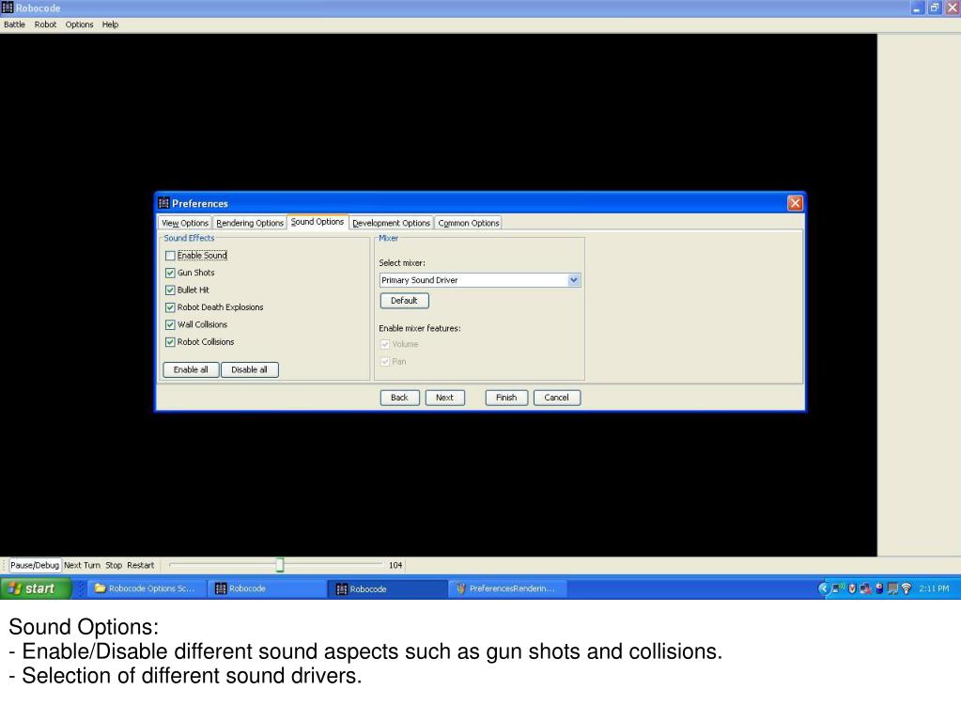Image resolution: width=961 pixels, height=721 pixels.
Task: Click Next in the Preferences dialog
Action: point(445,398)
